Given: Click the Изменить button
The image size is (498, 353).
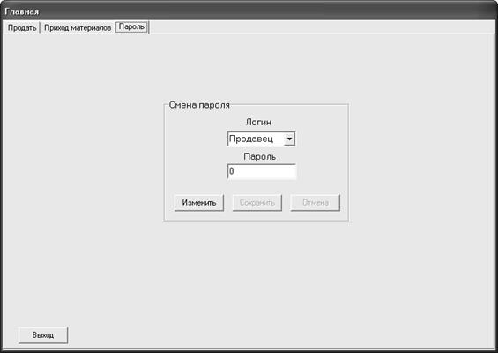Looking at the screenshot, I should tap(199, 203).
